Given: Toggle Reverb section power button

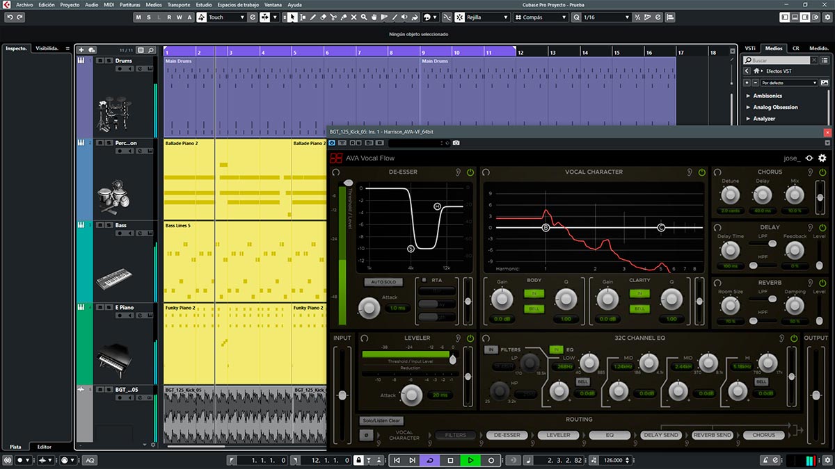Looking at the screenshot, I should point(822,283).
